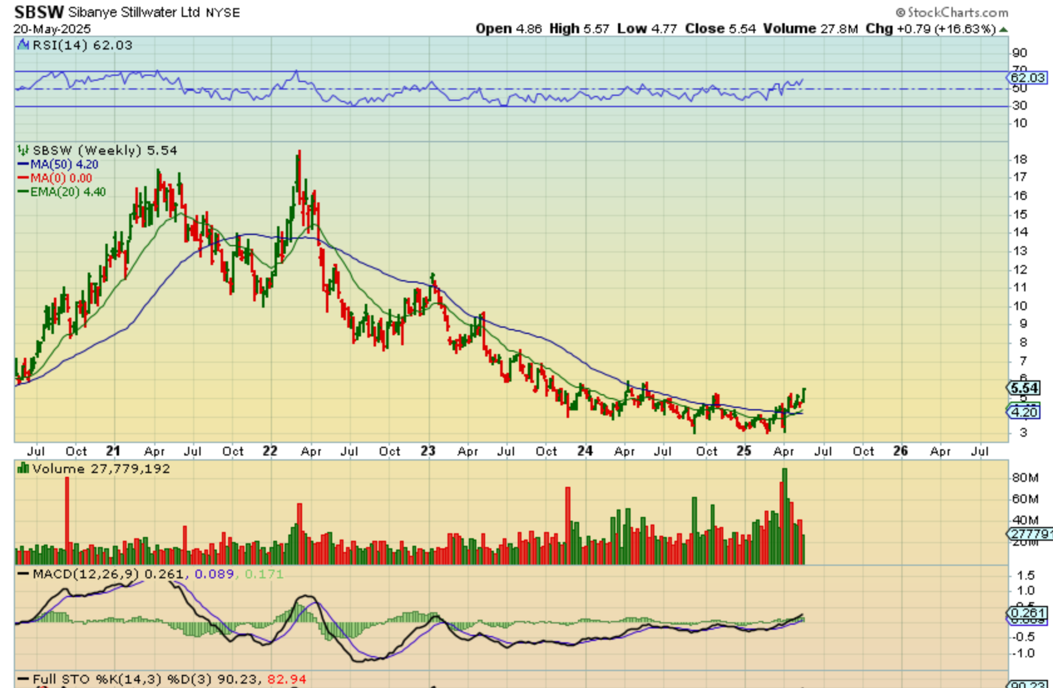Click the year 26 label on the time axis
The width and height of the screenshot is (1053, 688).
tap(900, 451)
